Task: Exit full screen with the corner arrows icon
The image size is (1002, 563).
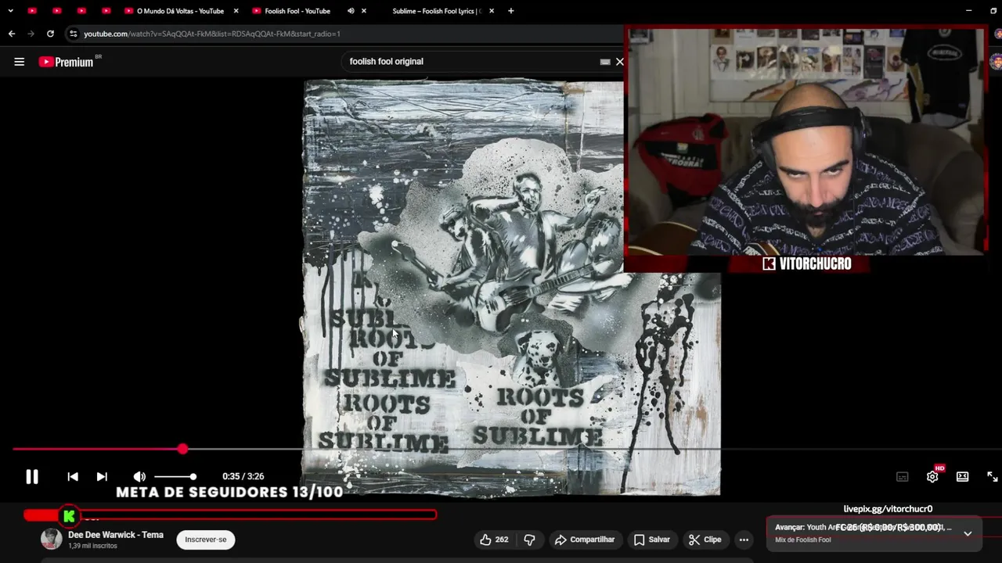Action: (992, 476)
